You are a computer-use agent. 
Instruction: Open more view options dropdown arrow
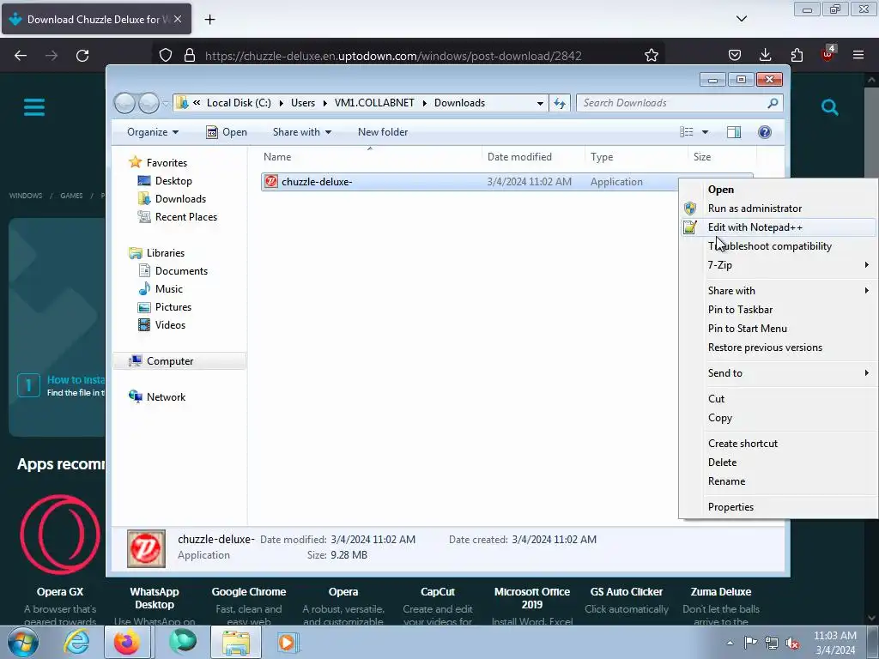coord(706,132)
